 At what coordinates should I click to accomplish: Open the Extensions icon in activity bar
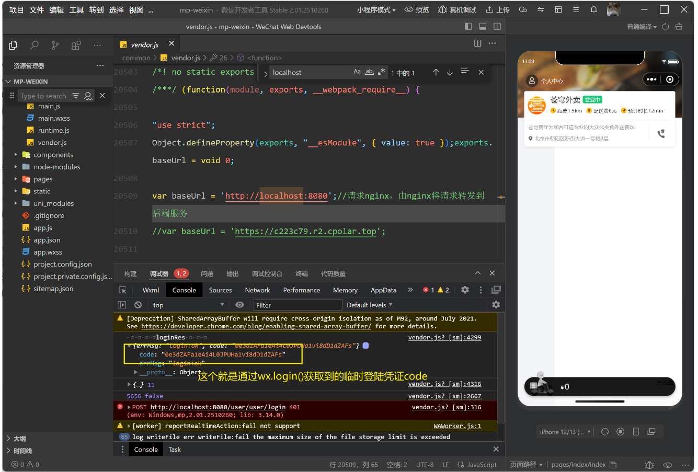[76, 45]
